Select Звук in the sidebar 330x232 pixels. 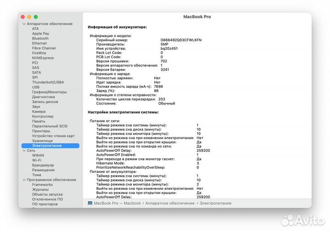point(36,106)
